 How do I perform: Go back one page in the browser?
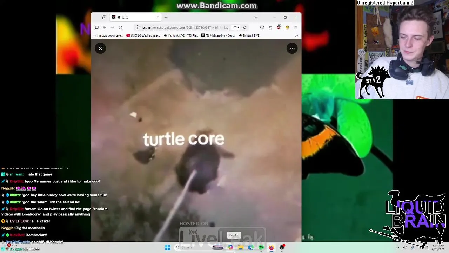pos(105,27)
